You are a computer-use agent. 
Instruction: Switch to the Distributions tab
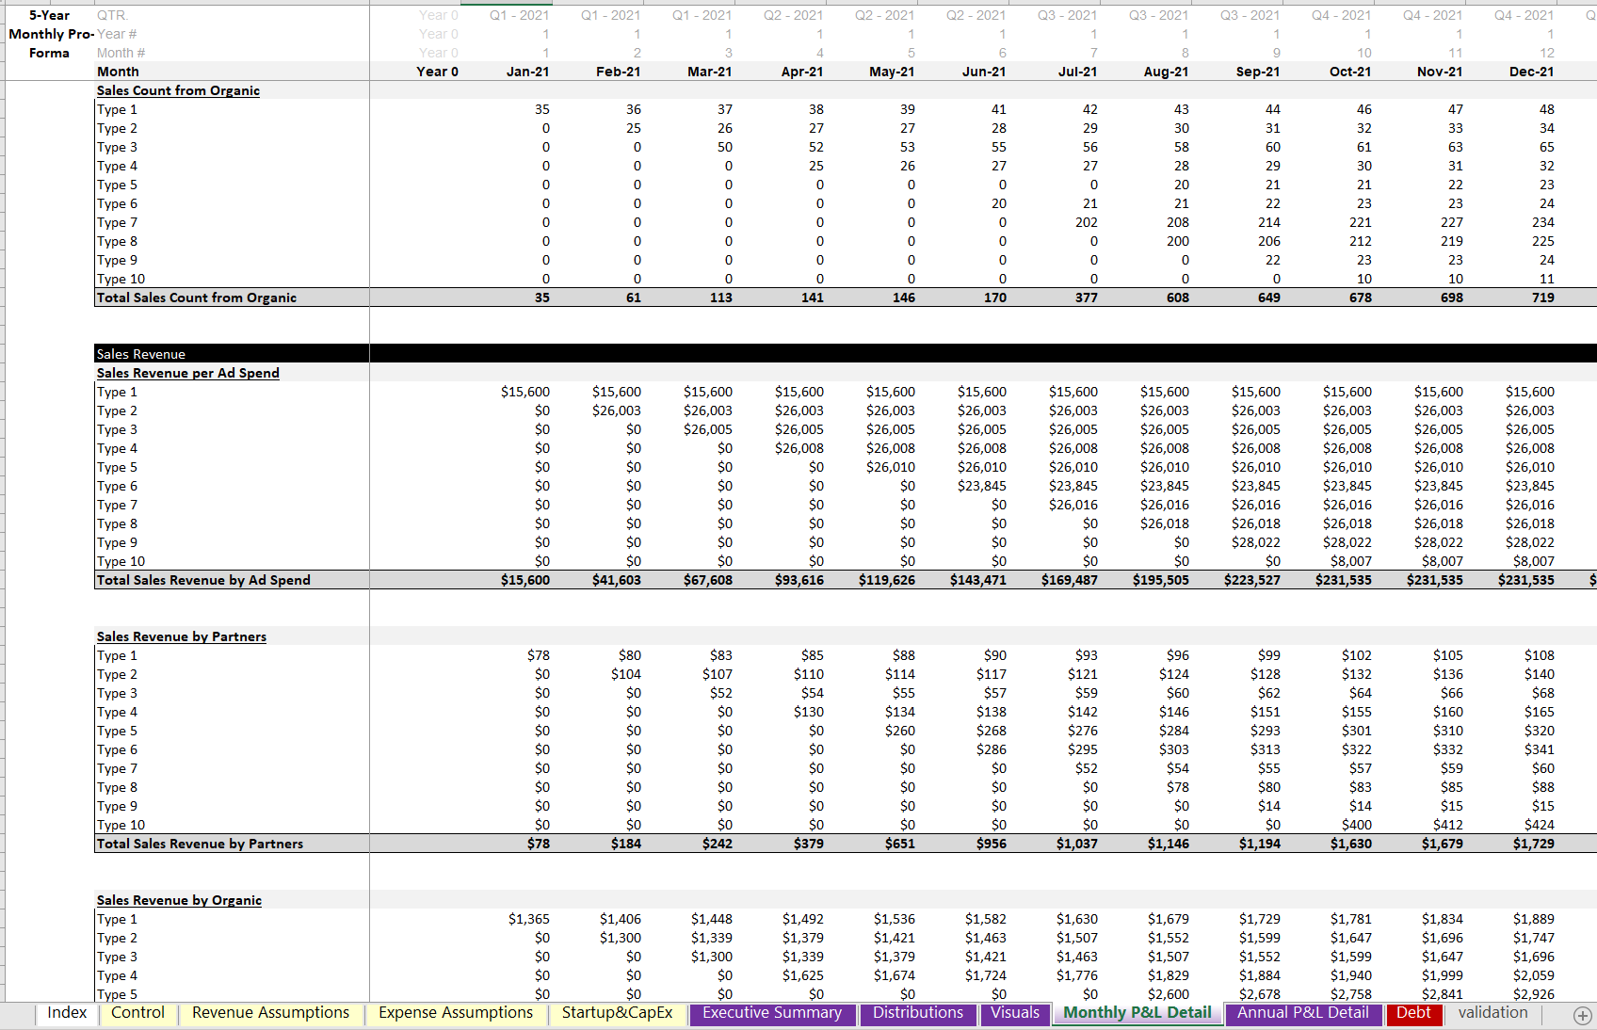coord(918,1013)
